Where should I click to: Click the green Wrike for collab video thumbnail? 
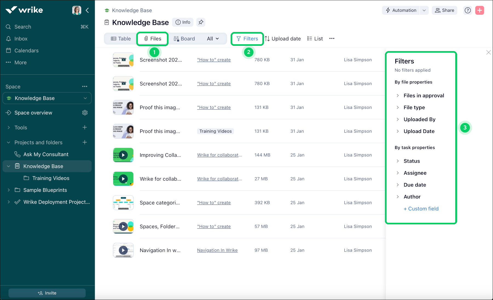pos(123,179)
